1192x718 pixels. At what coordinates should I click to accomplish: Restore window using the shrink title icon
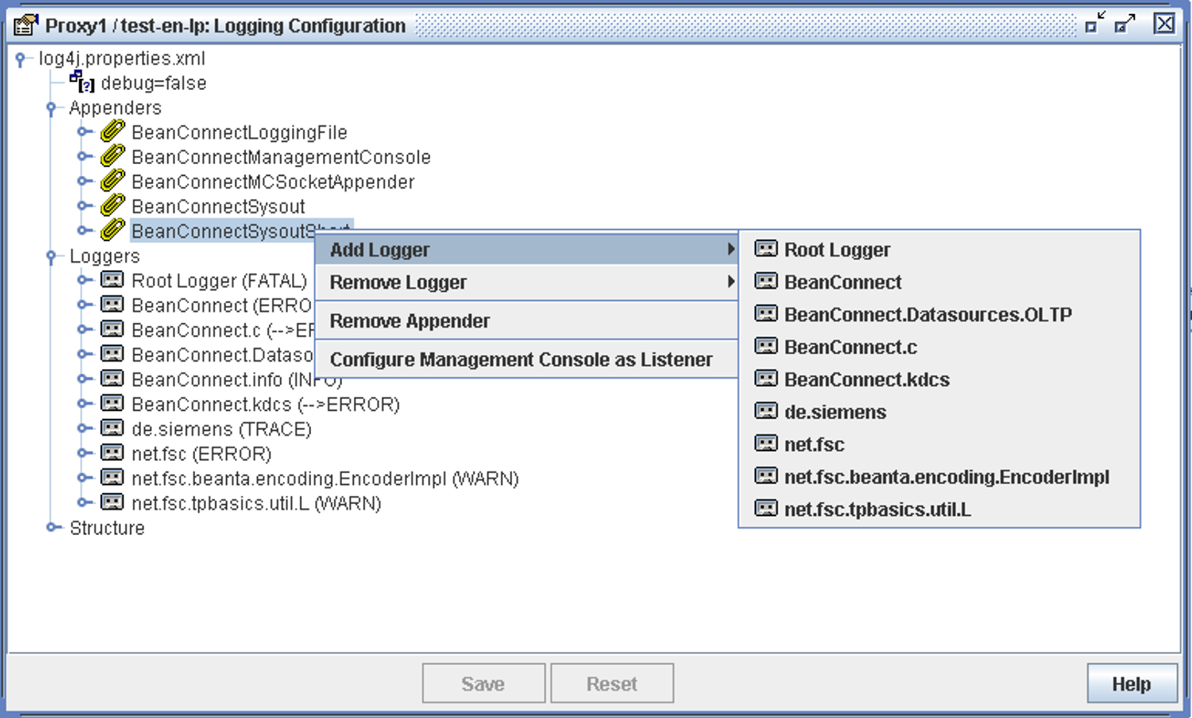1095,23
